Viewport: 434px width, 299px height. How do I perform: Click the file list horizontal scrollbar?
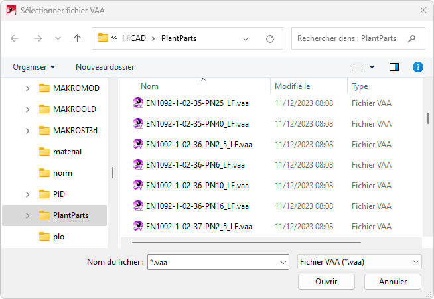pyautogui.click(x=246, y=243)
